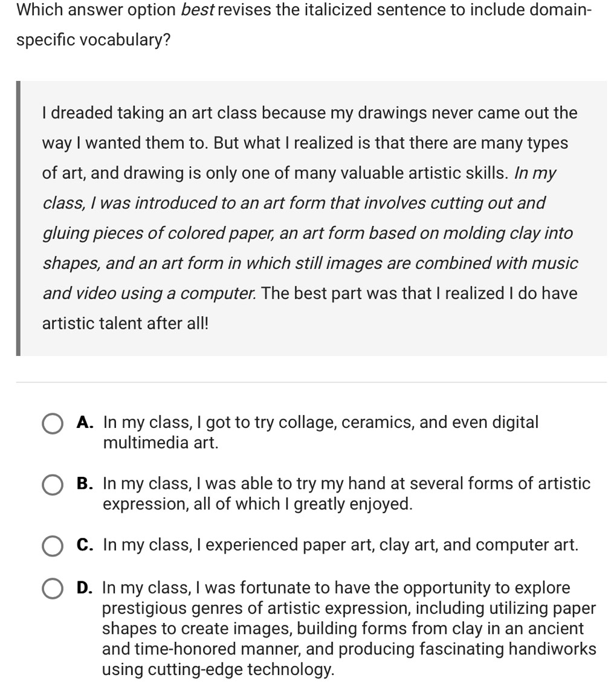
Task: Click the phrase 'multimedia art.' in option A
Action: coord(161,442)
